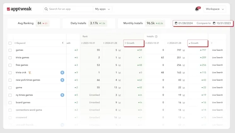Expand the Workspace dropdown
235x133 pixels.
pos(215,9)
